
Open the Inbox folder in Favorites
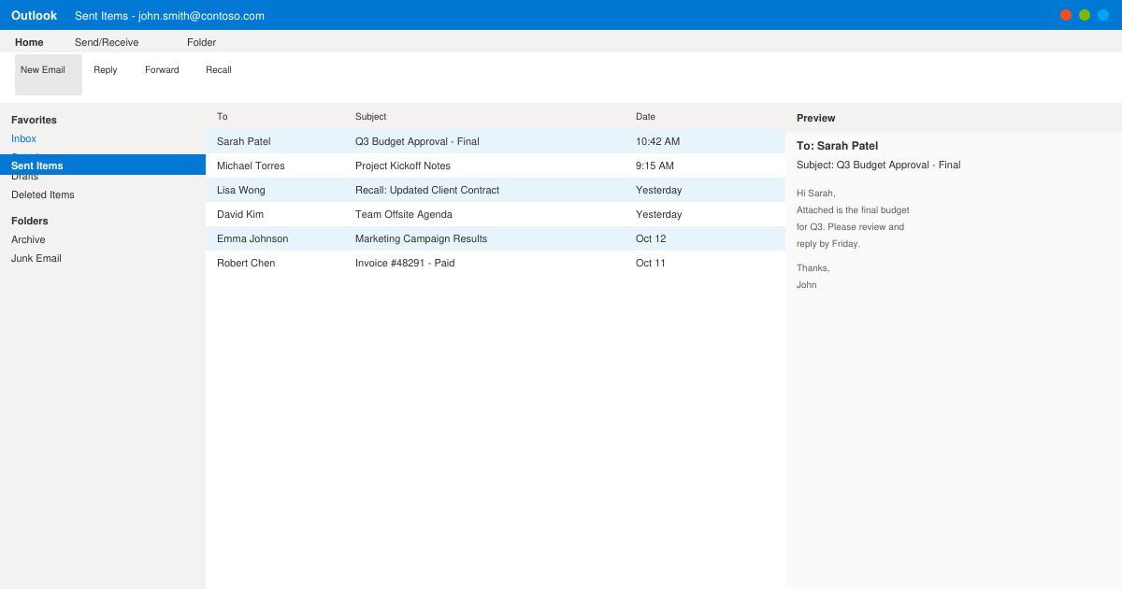[23, 138]
